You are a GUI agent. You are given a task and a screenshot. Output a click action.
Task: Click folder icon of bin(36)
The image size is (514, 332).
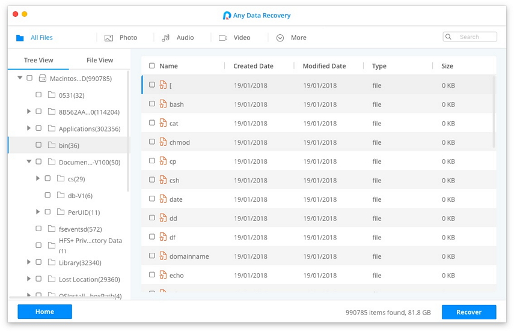[52, 145]
